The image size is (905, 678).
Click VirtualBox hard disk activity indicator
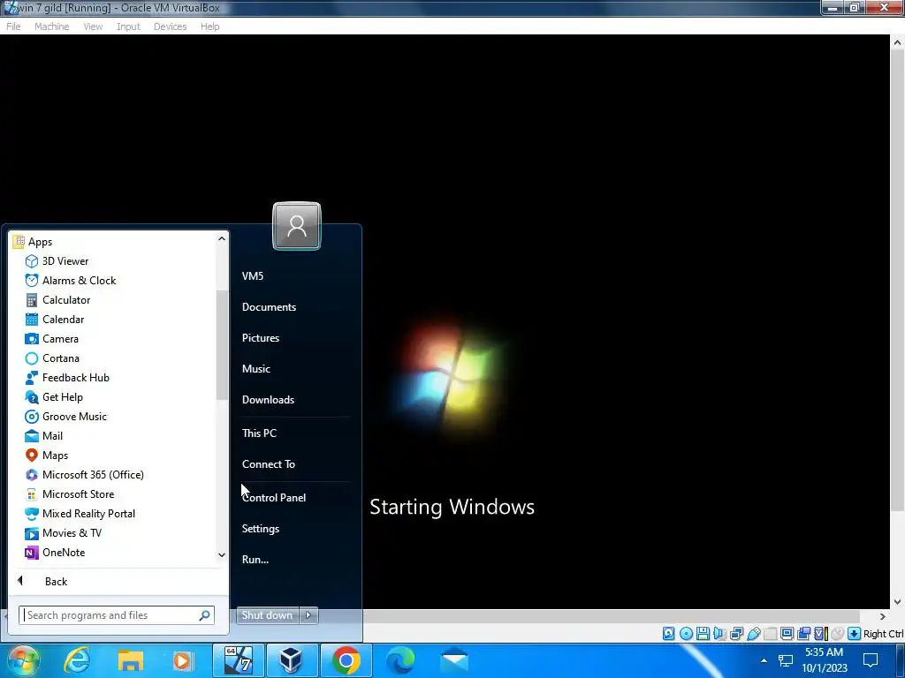coord(668,634)
